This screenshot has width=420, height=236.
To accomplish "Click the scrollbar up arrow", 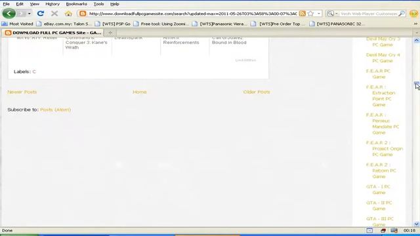I will coord(417,41).
